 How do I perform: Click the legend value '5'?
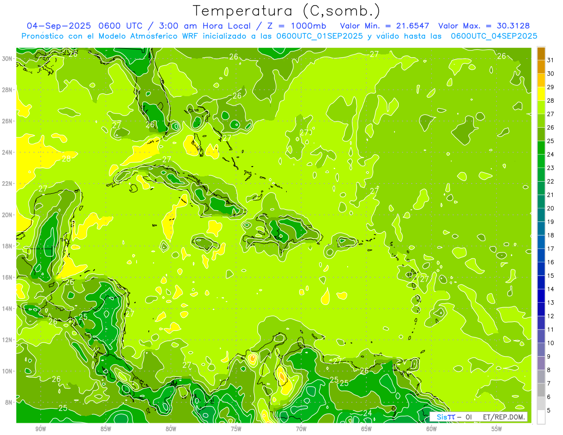click(549, 411)
